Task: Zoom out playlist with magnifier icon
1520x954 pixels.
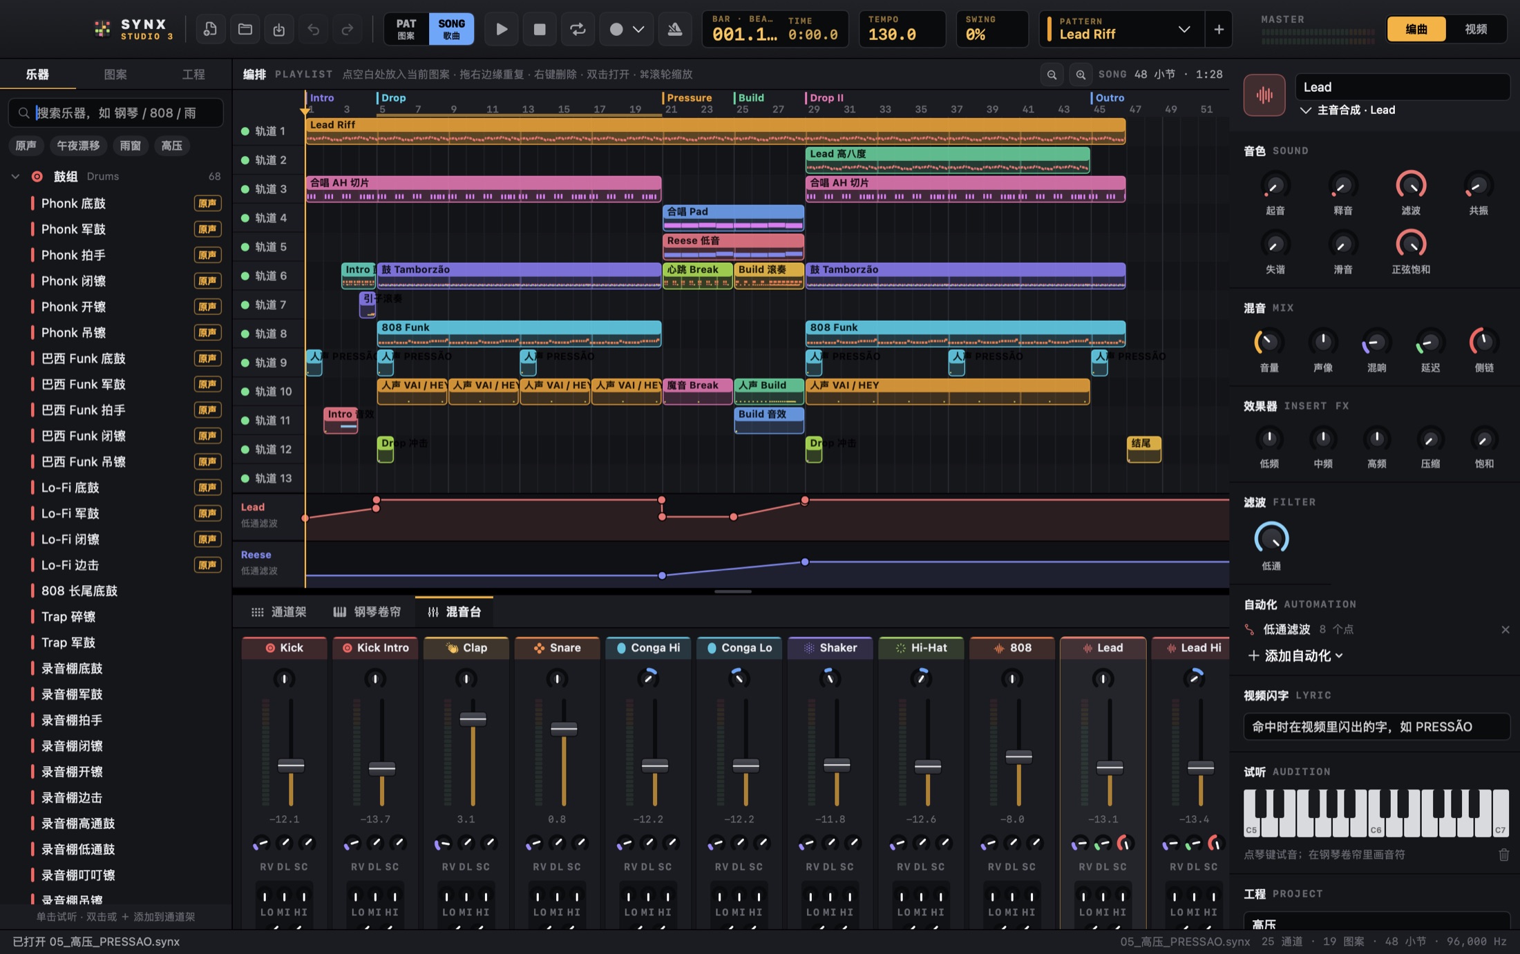Action: tap(1052, 75)
